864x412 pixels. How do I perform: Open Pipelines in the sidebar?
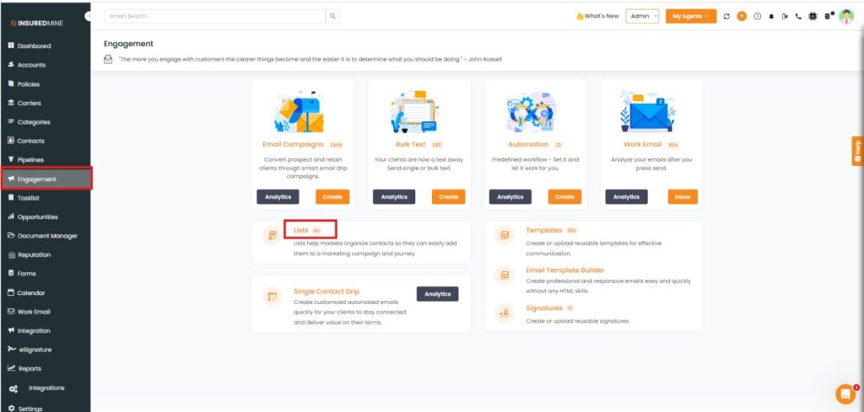30,159
